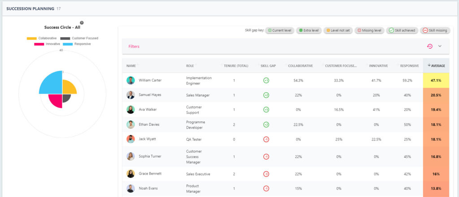The image size is (459, 197).
Task: Open Ava Walker's name link
Action: pyautogui.click(x=147, y=110)
